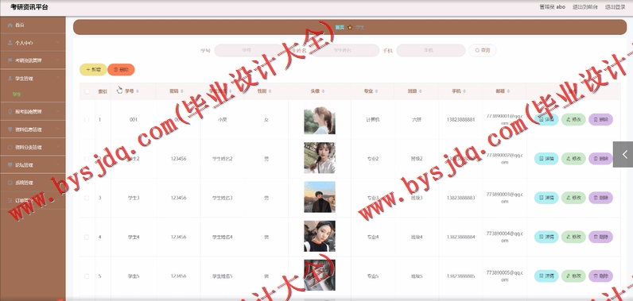Open avatar thumbnail of student 001
633x301 pixels.
click(320, 120)
